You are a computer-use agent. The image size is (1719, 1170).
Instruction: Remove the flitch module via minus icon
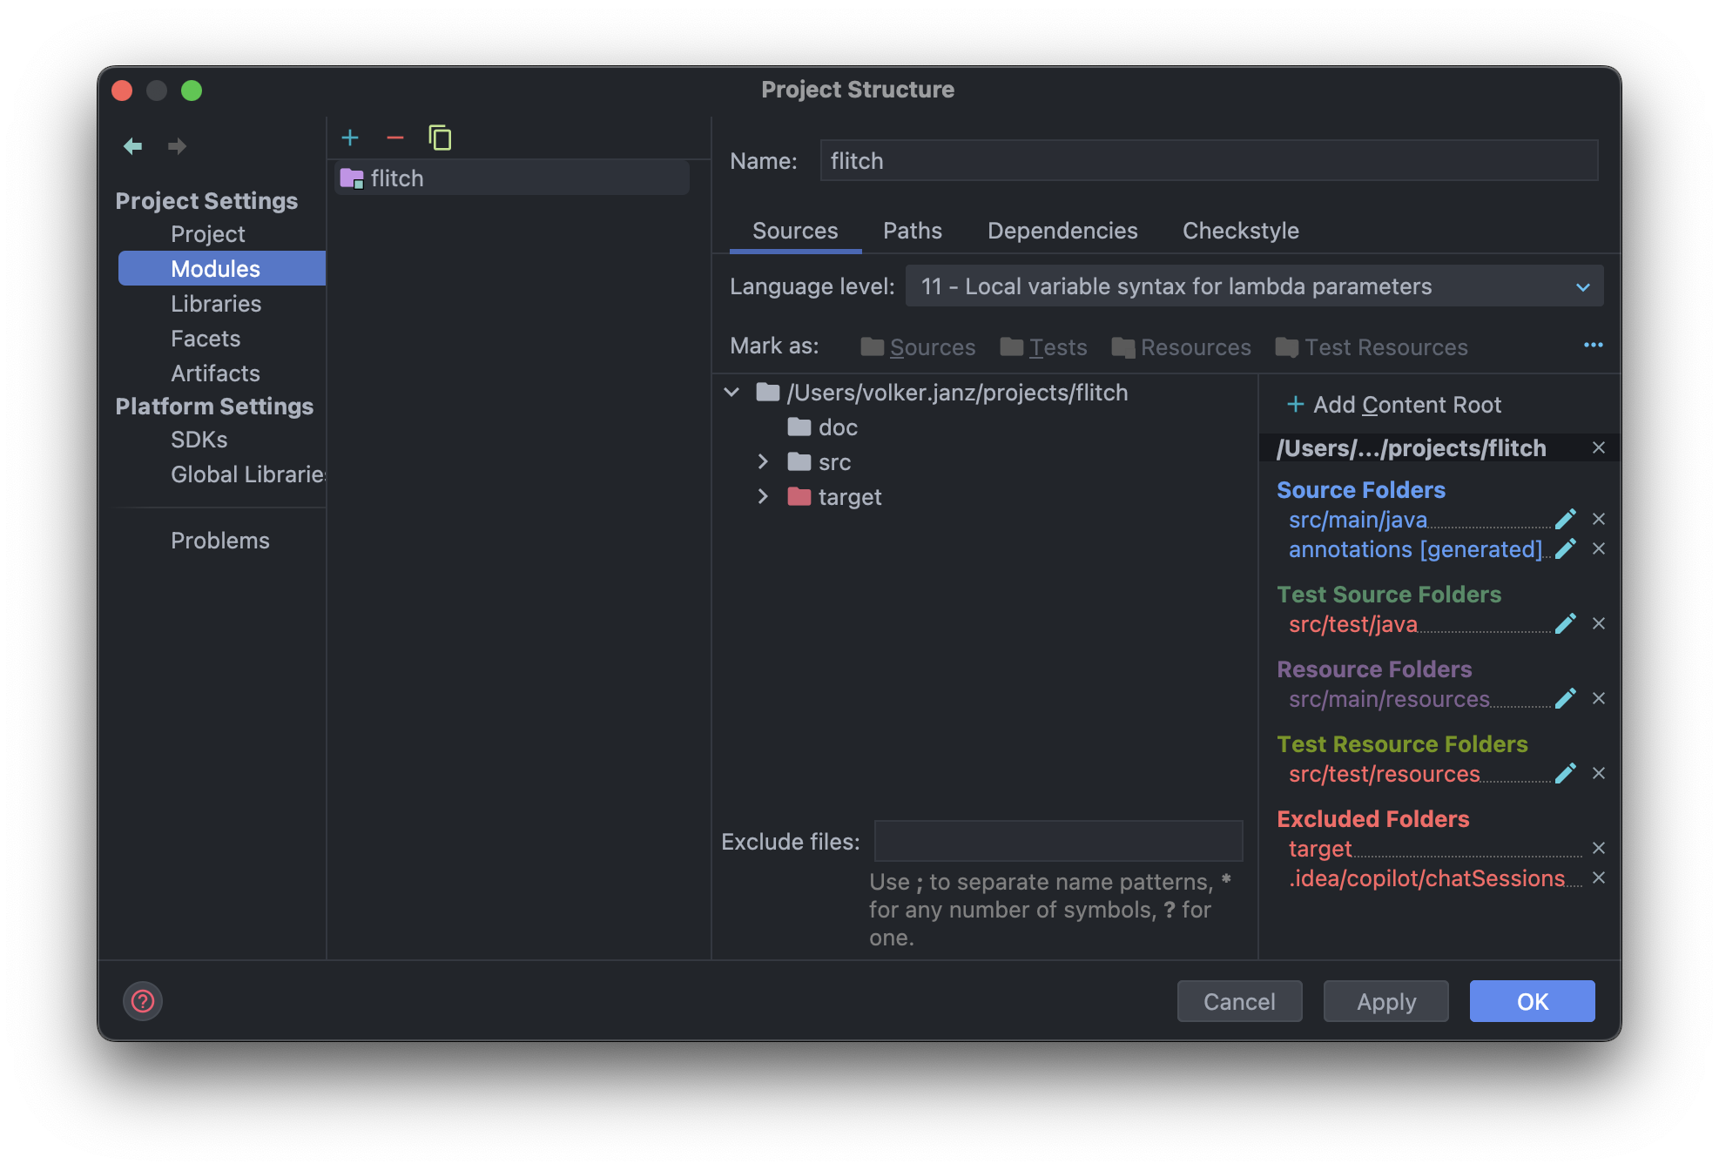pos(395,138)
